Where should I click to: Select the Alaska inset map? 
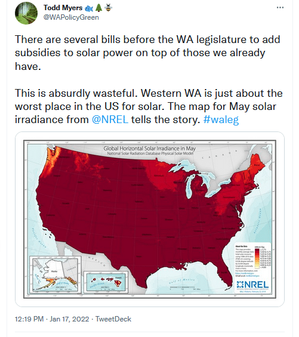coord(56,274)
